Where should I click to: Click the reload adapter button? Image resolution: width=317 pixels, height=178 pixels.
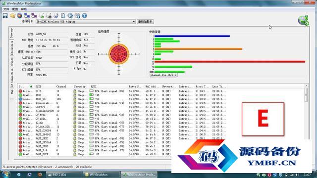point(145,22)
